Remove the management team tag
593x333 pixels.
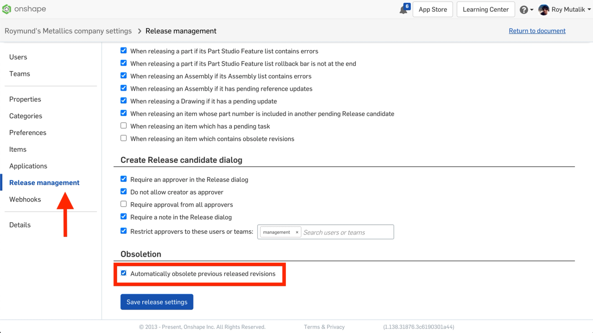pyautogui.click(x=297, y=233)
